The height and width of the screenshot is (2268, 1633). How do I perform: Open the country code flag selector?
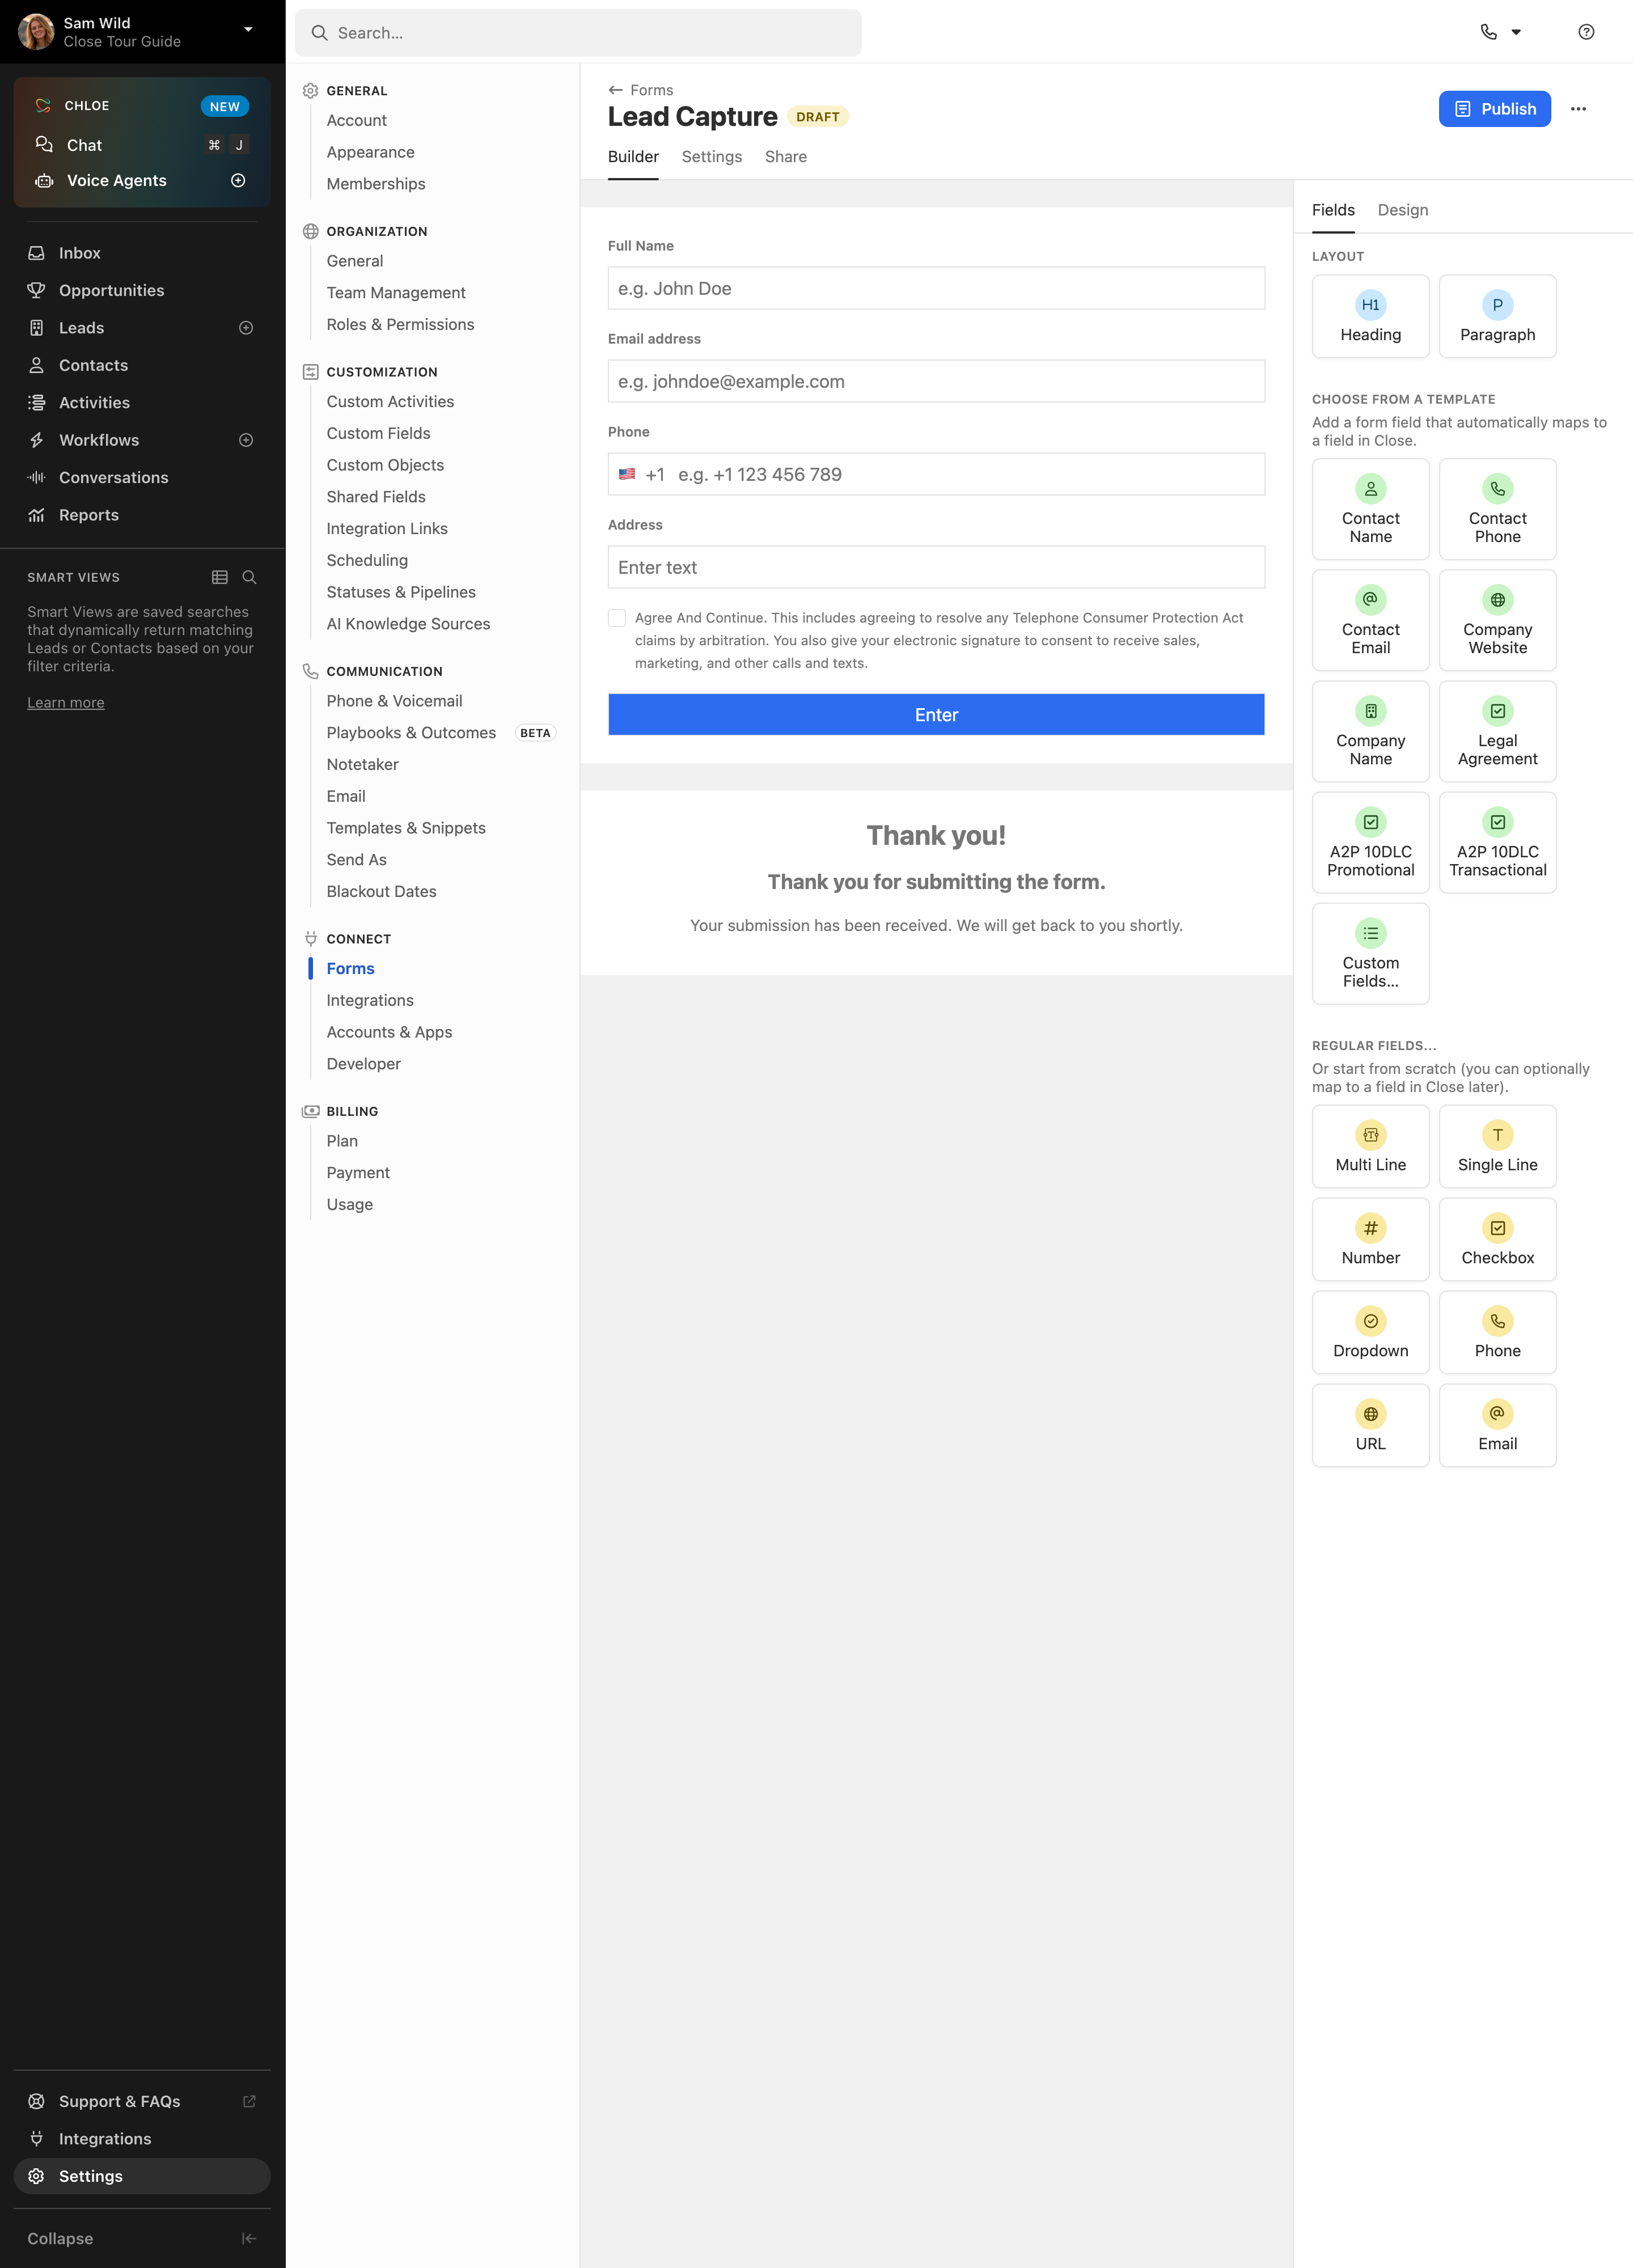pyautogui.click(x=627, y=474)
